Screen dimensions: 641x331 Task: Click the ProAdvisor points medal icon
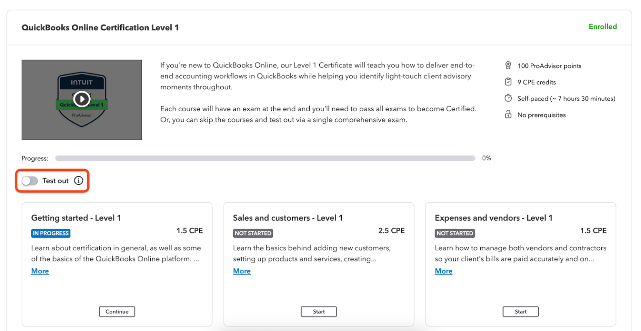pos(508,65)
